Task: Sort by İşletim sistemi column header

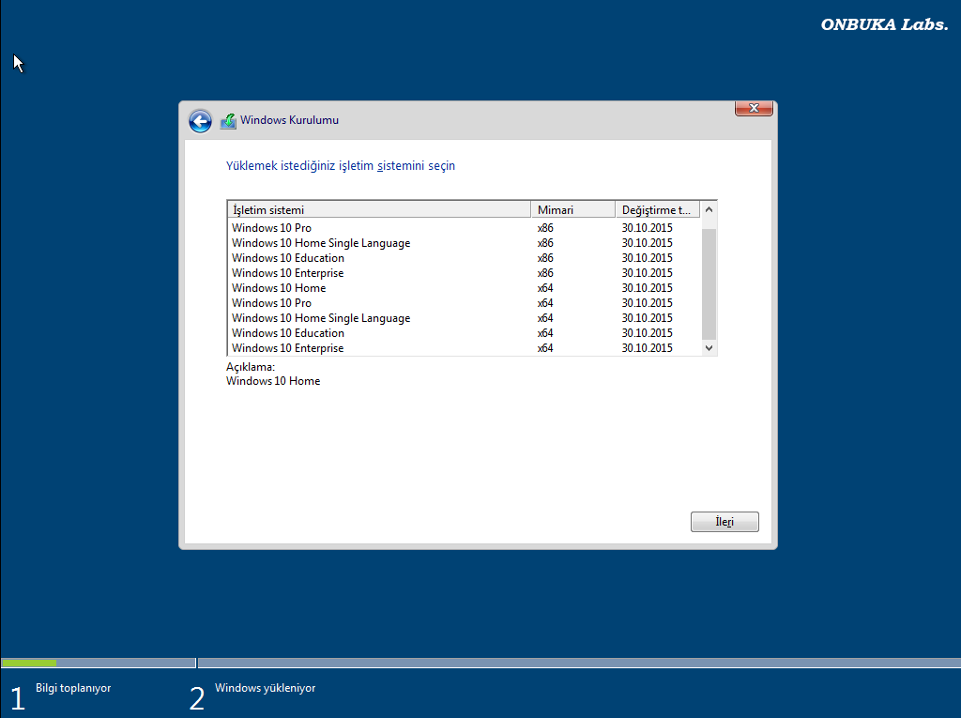Action: click(379, 209)
